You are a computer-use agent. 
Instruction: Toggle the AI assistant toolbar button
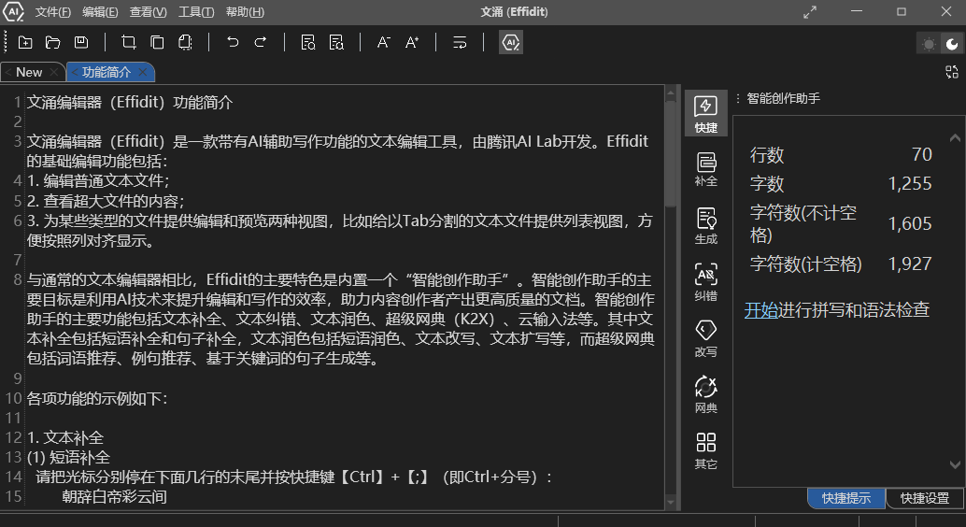(x=511, y=42)
